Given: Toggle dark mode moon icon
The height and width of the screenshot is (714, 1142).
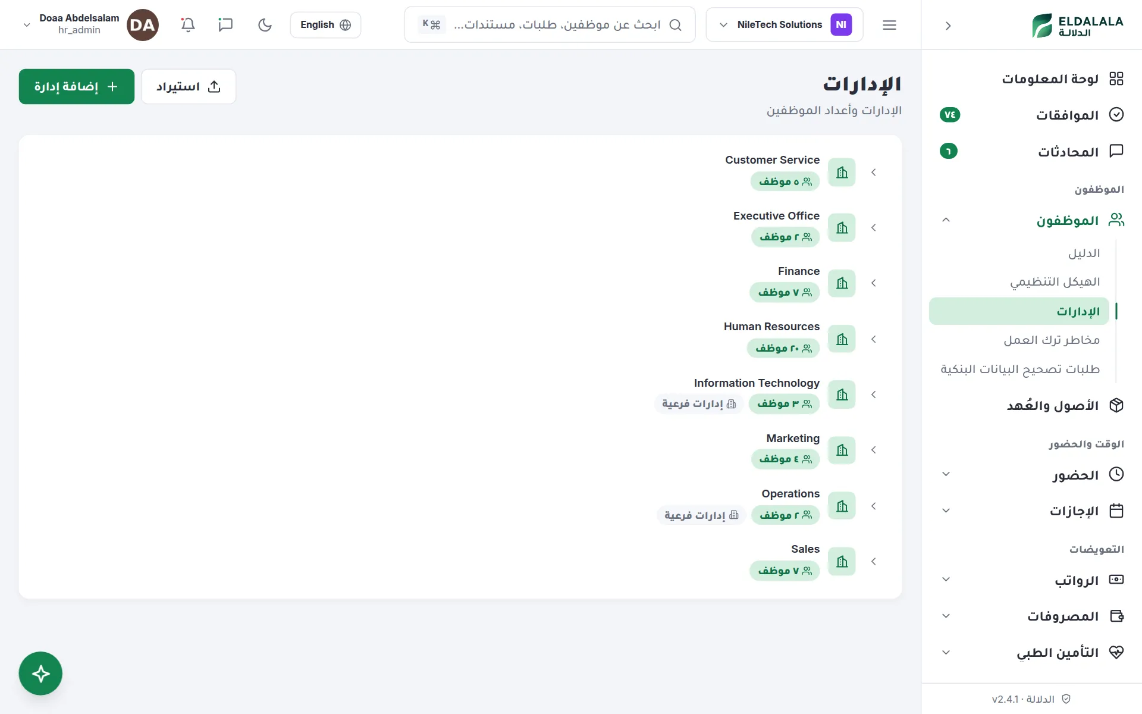Looking at the screenshot, I should (x=265, y=25).
